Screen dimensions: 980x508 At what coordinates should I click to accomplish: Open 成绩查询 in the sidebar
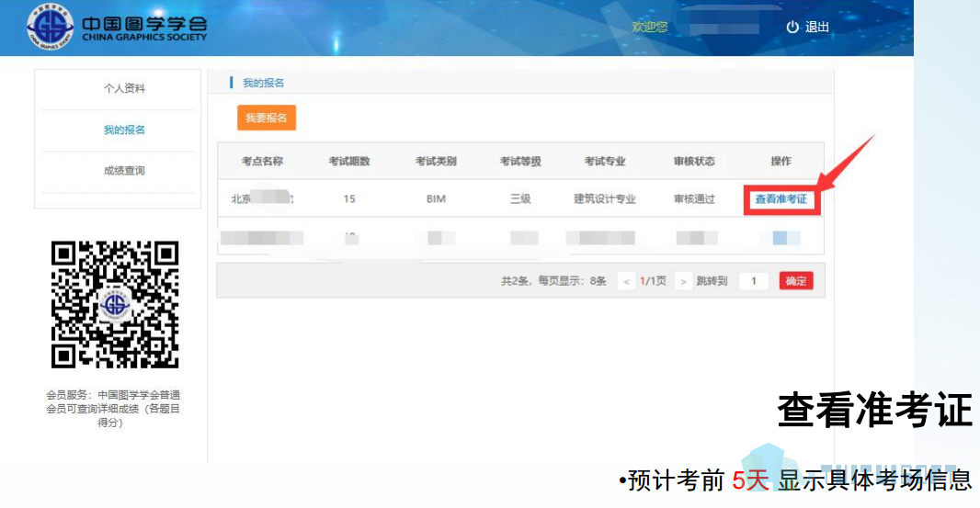pyautogui.click(x=124, y=171)
